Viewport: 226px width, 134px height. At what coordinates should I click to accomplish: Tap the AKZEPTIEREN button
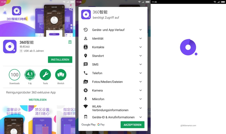(132, 125)
